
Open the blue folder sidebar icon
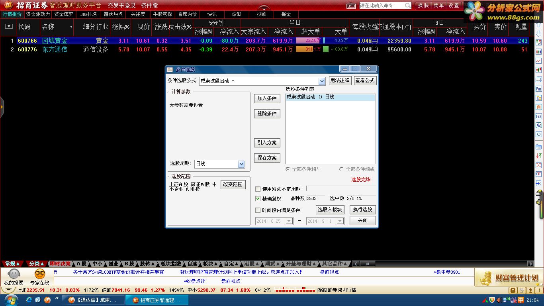[539, 147]
